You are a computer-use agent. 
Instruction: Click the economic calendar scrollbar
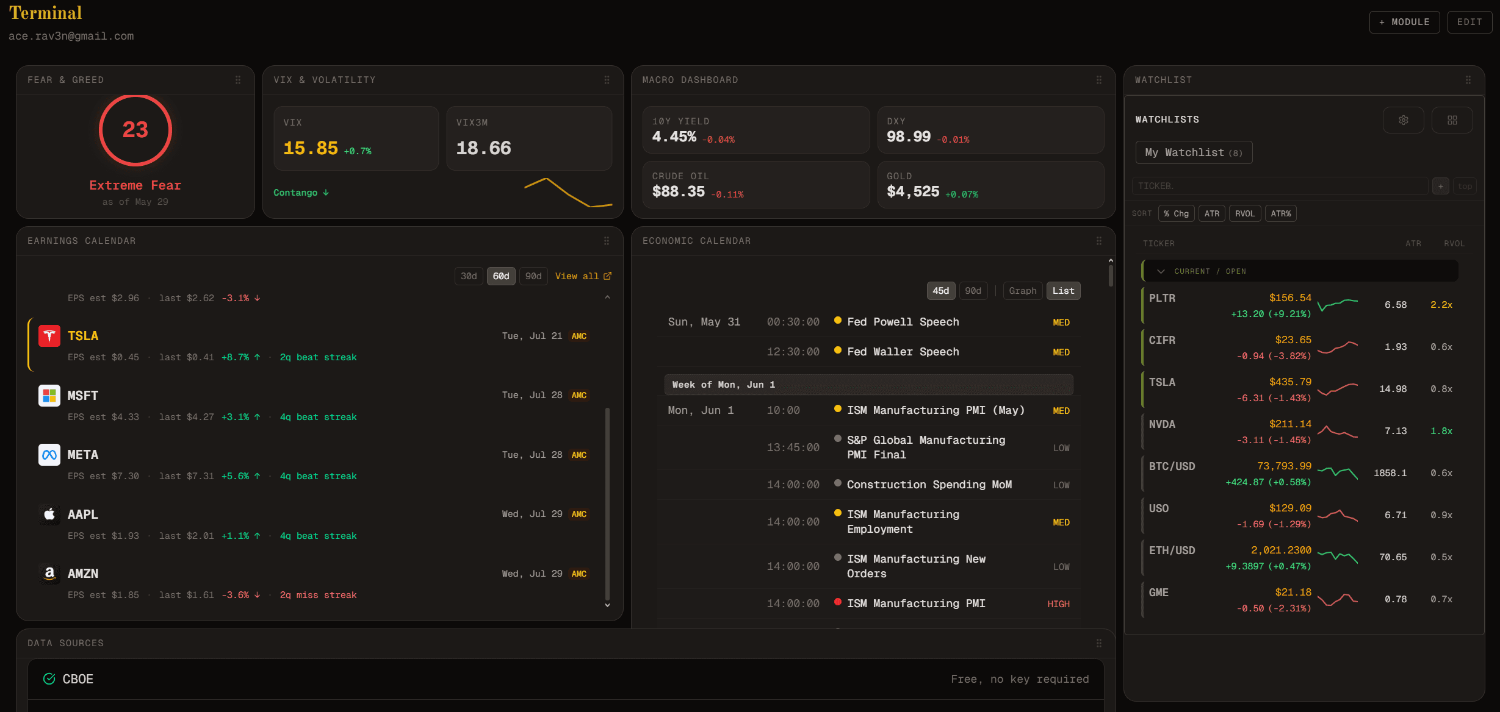[1111, 276]
